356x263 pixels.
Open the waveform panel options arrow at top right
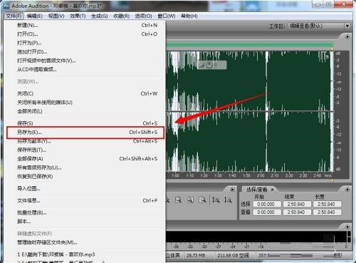[347, 37]
